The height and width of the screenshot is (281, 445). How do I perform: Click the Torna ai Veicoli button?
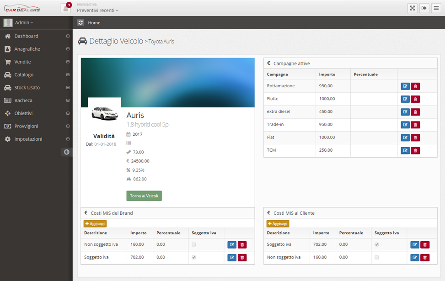pos(144,196)
